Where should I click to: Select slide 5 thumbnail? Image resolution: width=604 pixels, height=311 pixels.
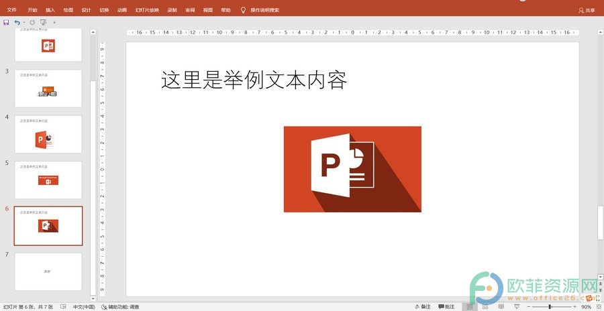(x=48, y=180)
